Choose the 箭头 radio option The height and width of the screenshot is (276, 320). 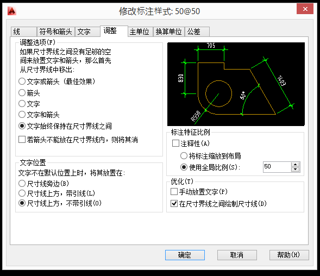point(29,93)
